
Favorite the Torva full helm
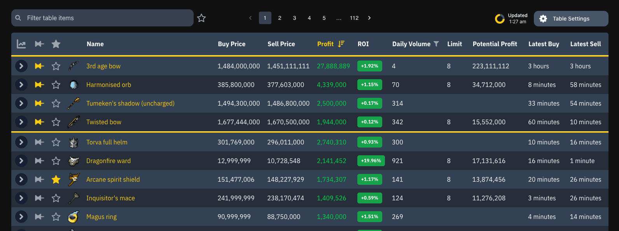click(56, 142)
